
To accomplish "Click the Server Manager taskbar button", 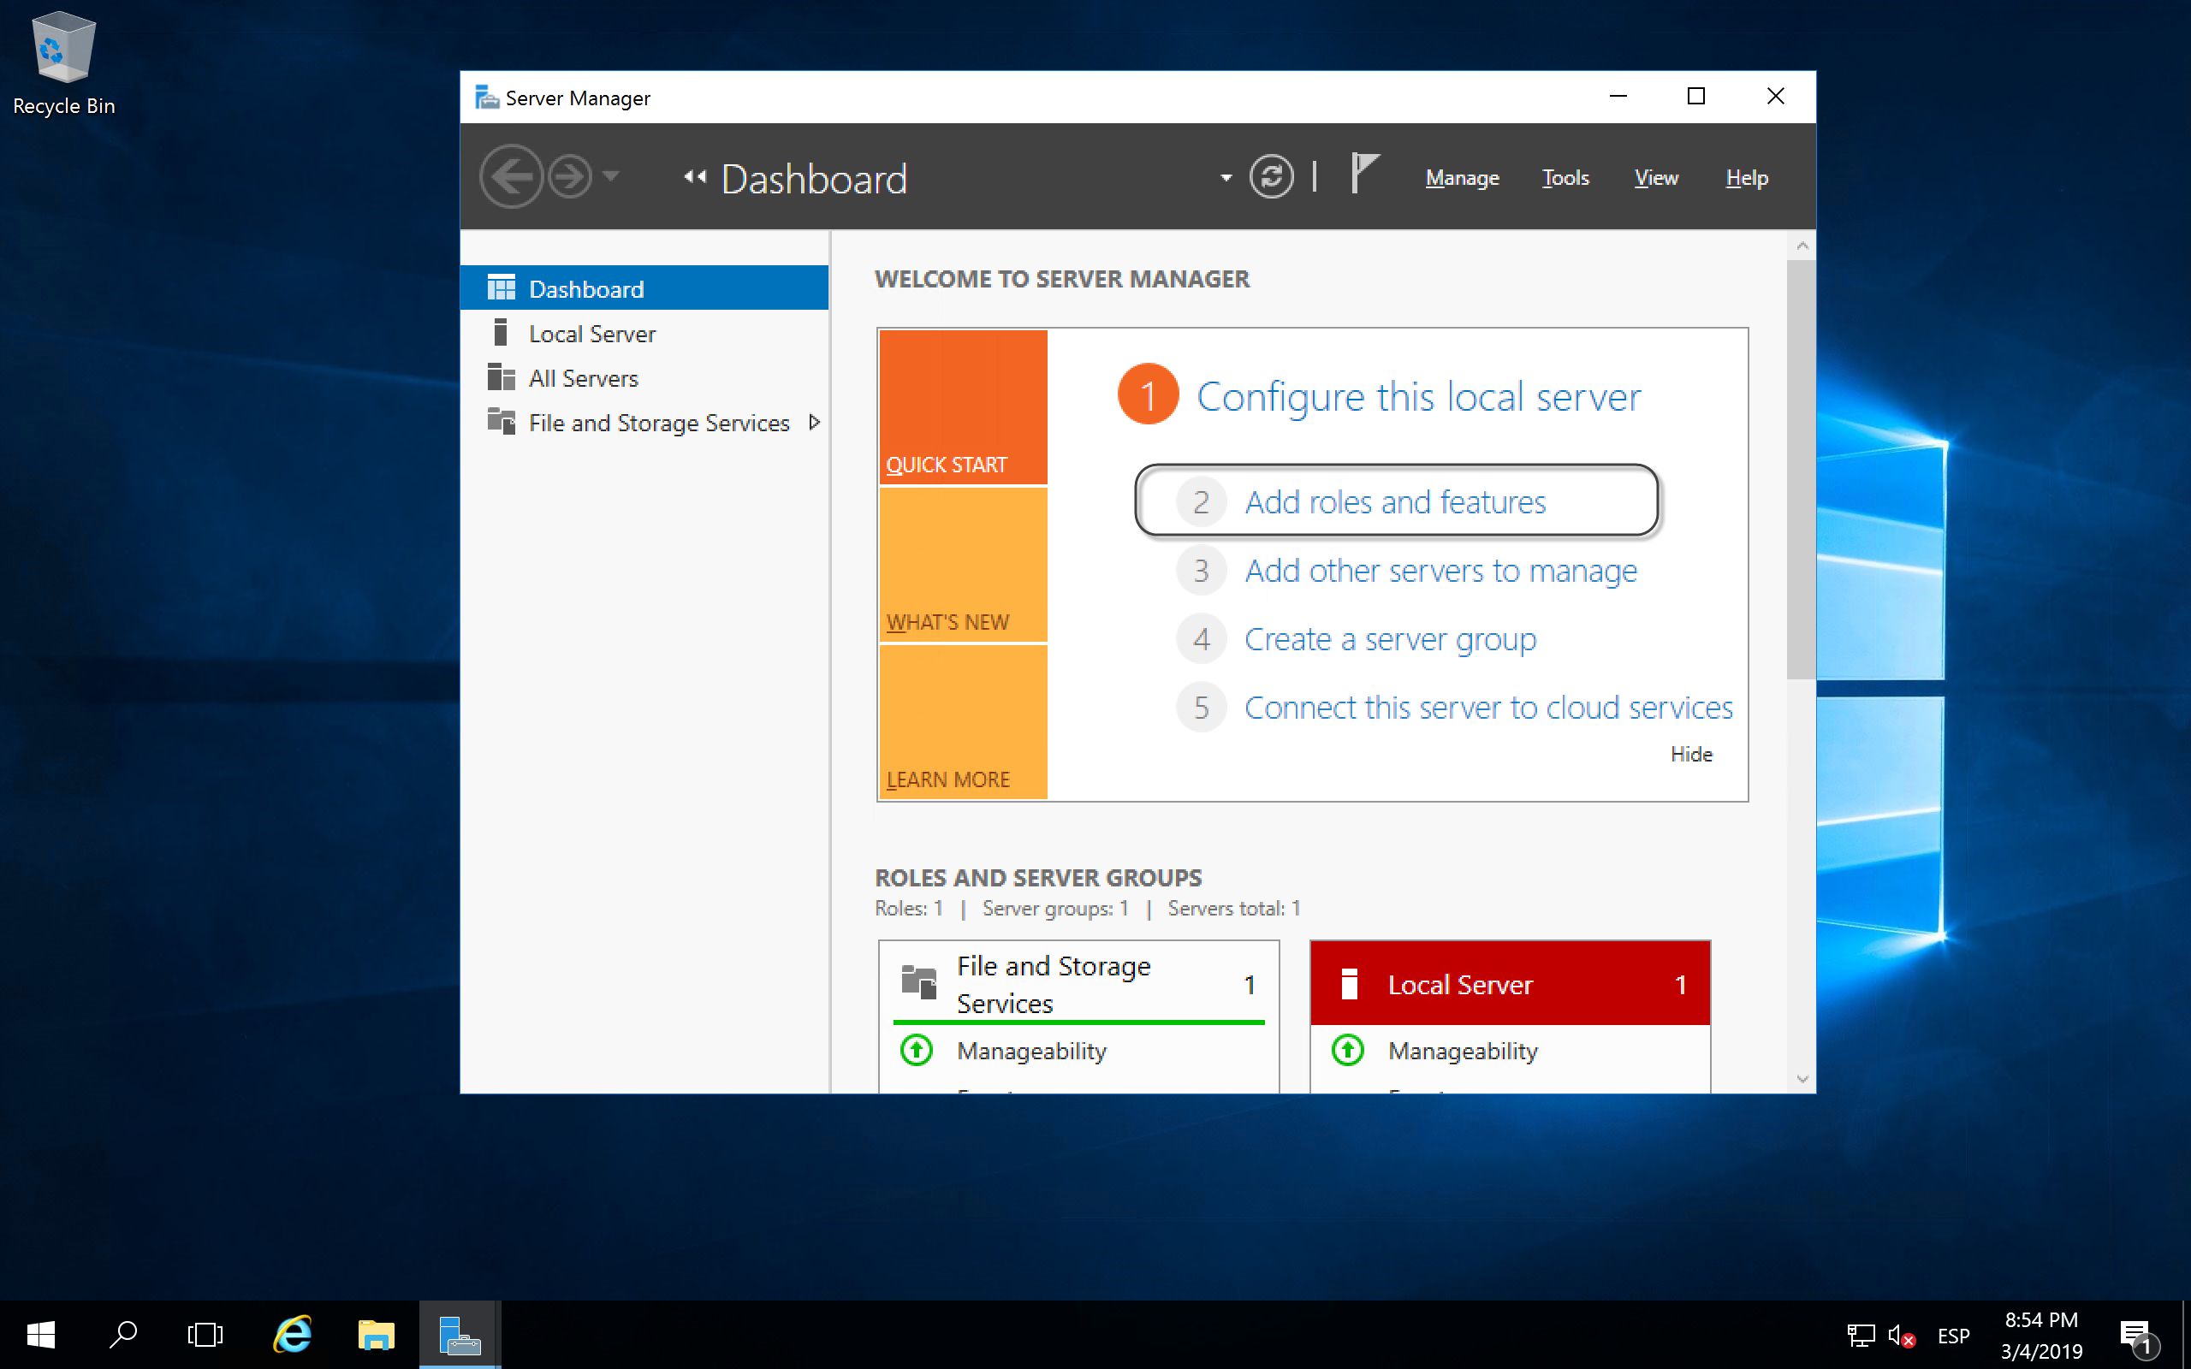I will click(x=460, y=1335).
